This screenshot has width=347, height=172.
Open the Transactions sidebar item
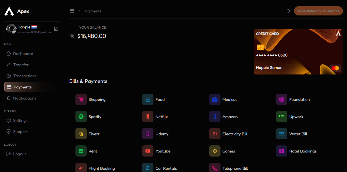33,76
